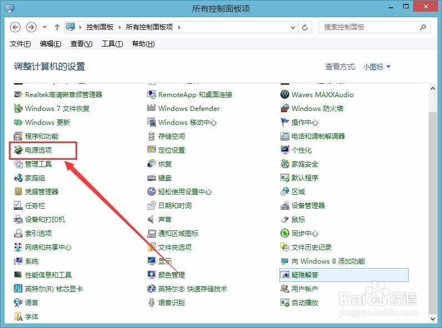Image resolution: width=442 pixels, height=328 pixels.
Task: Click the 语言 icon
Action: [18, 303]
